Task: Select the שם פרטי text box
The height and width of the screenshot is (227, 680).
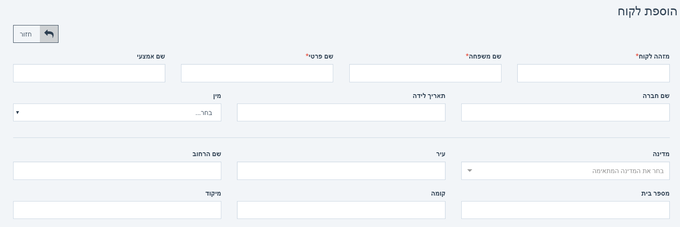Action: [257, 73]
